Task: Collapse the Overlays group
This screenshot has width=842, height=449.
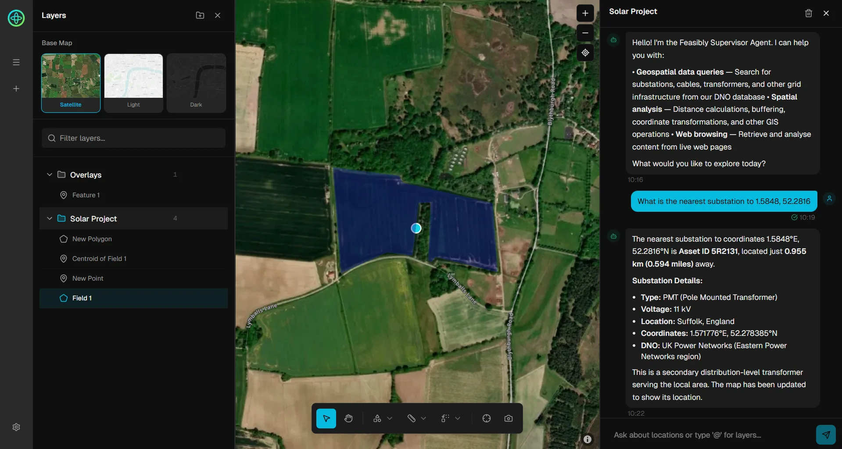Action: pos(50,175)
